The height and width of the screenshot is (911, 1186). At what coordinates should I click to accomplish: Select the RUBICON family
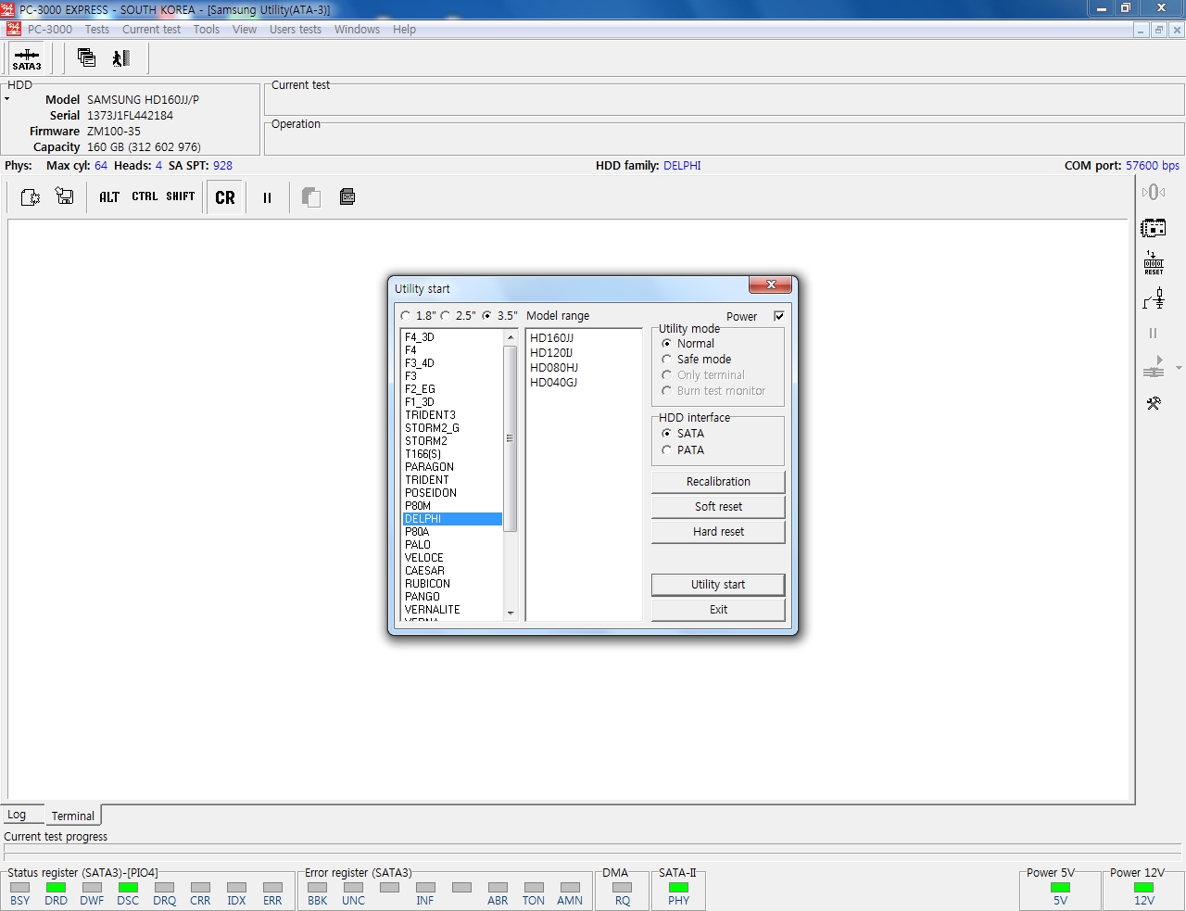(427, 584)
